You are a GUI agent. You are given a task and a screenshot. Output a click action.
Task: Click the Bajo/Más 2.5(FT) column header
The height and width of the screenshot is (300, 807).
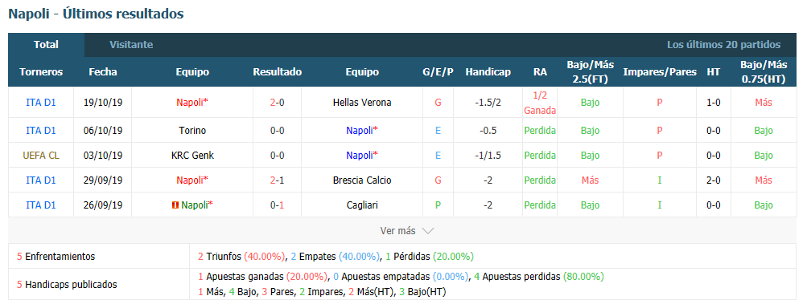click(x=591, y=72)
